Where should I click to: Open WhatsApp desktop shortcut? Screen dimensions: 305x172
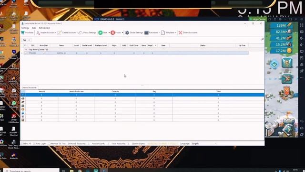pyautogui.click(x=14, y=104)
